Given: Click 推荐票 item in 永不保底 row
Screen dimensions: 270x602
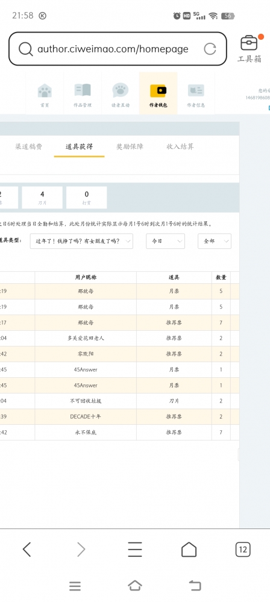Looking at the screenshot, I should tap(174, 432).
